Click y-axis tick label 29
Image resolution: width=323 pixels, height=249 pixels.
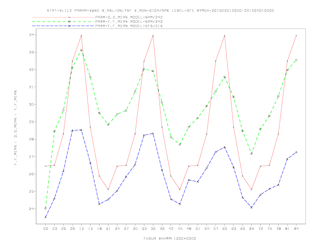31,122
